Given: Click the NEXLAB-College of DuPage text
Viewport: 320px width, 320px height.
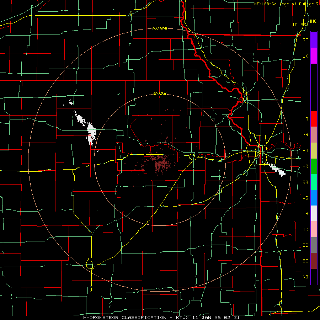Looking at the screenshot, I should pos(284,4).
